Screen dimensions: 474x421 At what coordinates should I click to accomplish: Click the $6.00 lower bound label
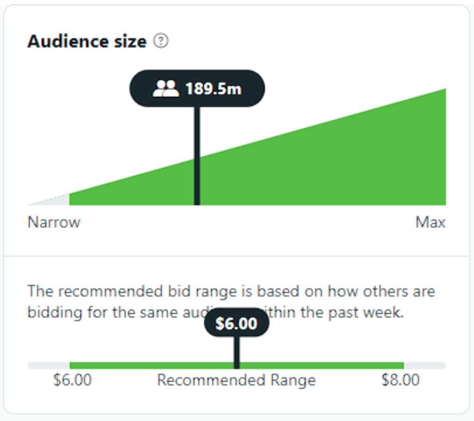72,380
